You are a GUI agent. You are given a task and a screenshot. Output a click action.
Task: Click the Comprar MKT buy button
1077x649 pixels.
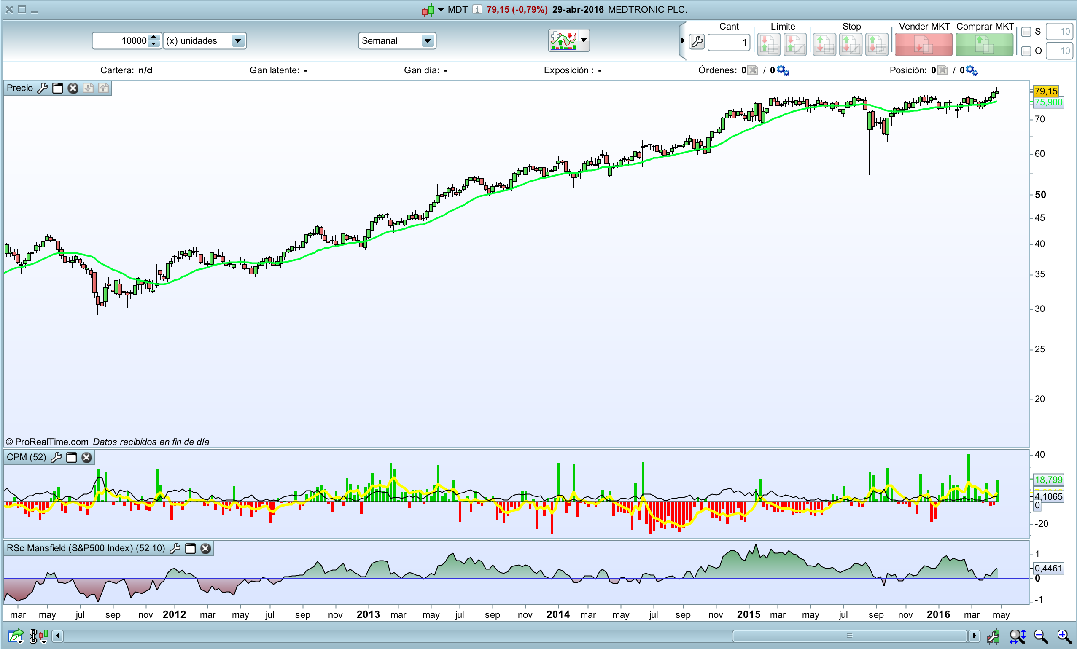point(984,45)
